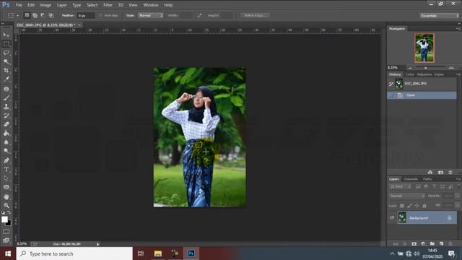Click the swap height and width icon
Screen dimensions: 462x260
click(199, 15)
